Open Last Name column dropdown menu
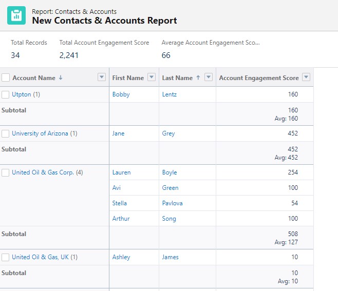 (209, 77)
